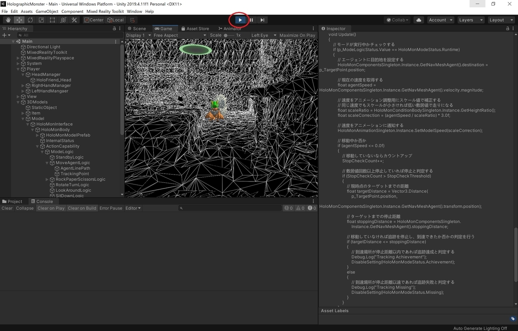This screenshot has width=518, height=331.
Task: Switch to the Scene tab
Action: 136,29
